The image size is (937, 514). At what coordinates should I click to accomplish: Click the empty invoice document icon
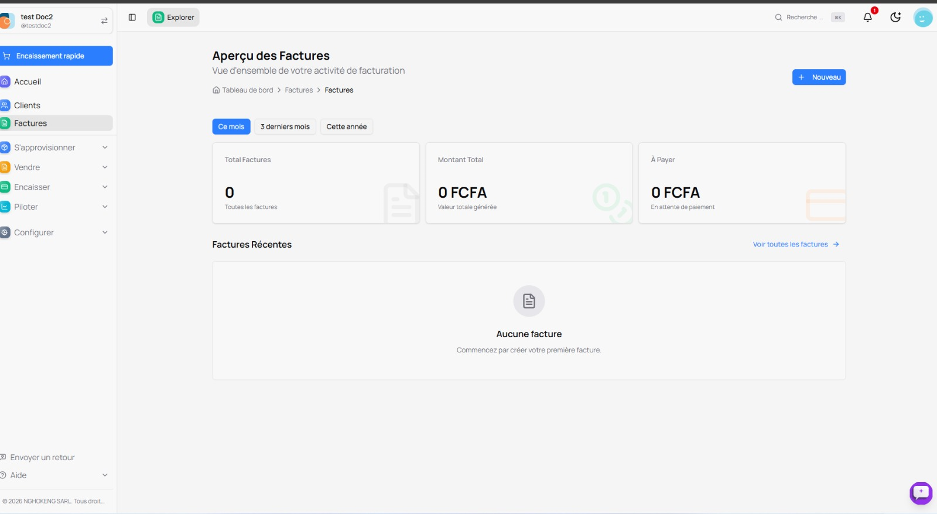[529, 301]
